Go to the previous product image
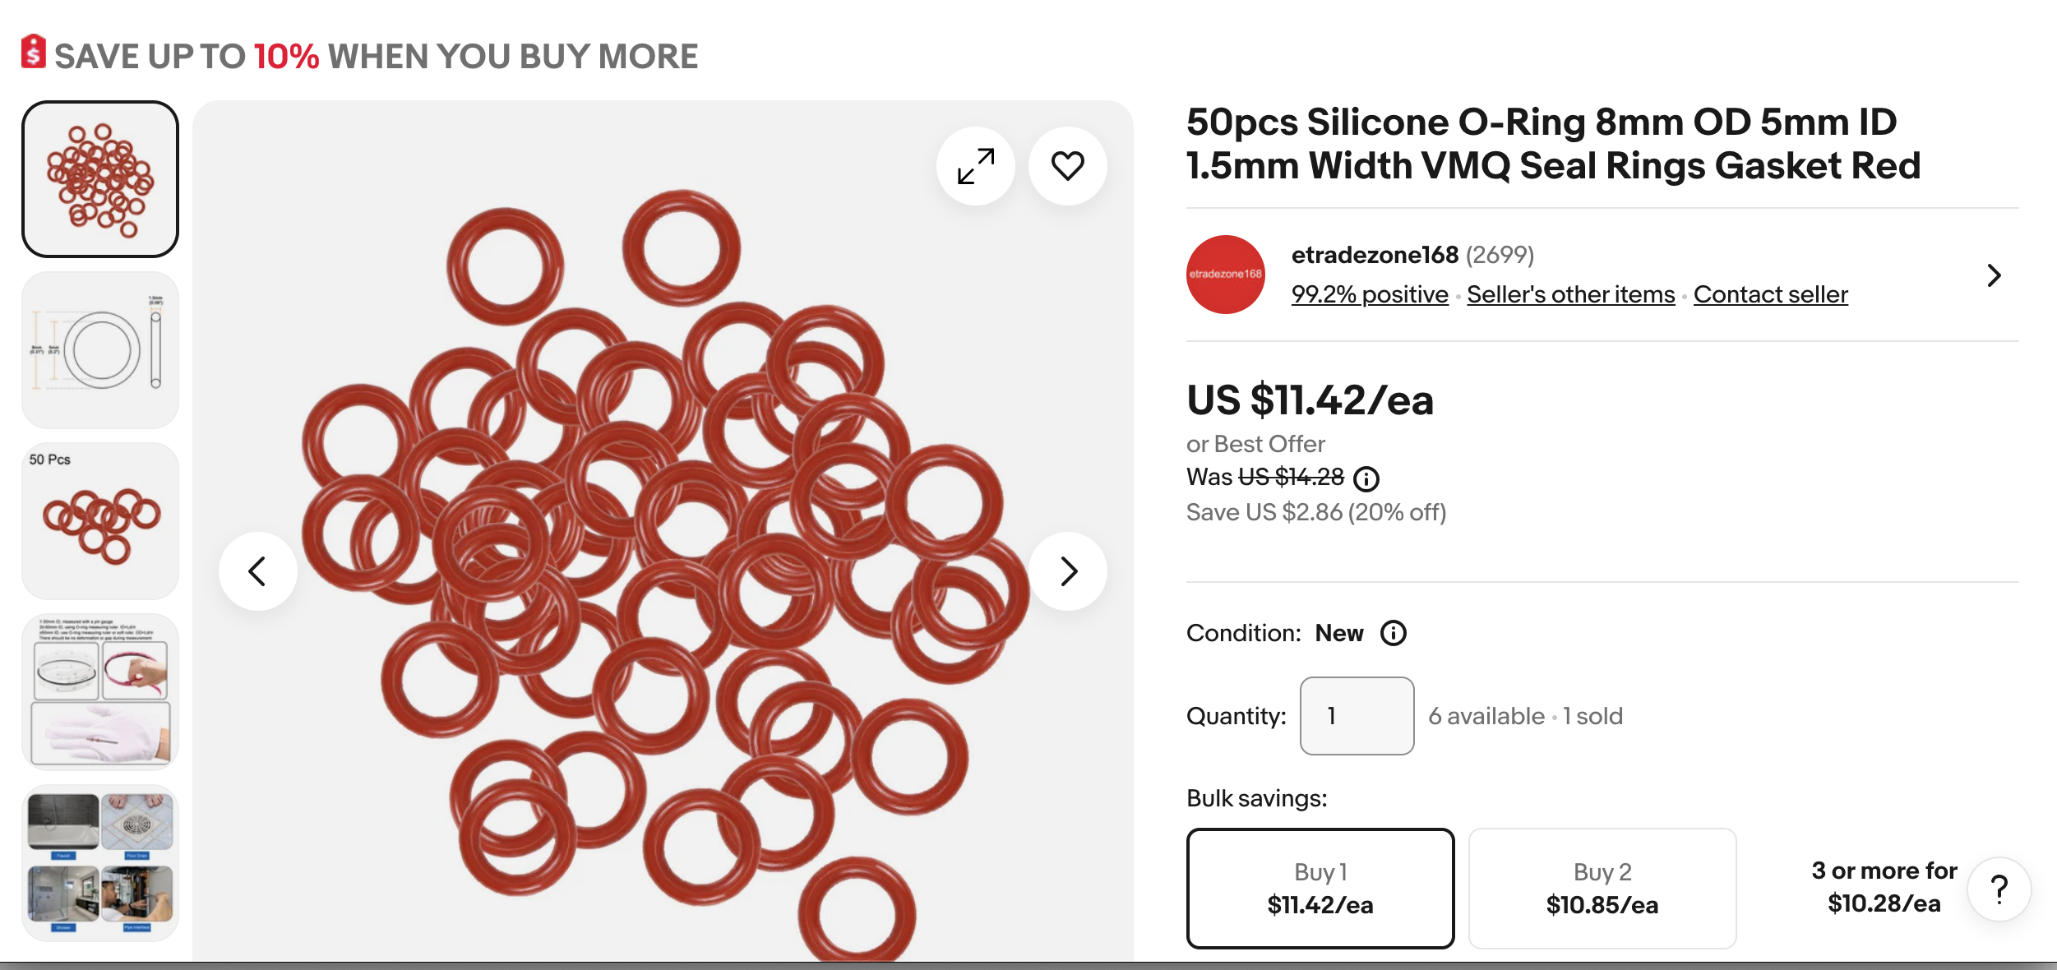 coord(258,571)
